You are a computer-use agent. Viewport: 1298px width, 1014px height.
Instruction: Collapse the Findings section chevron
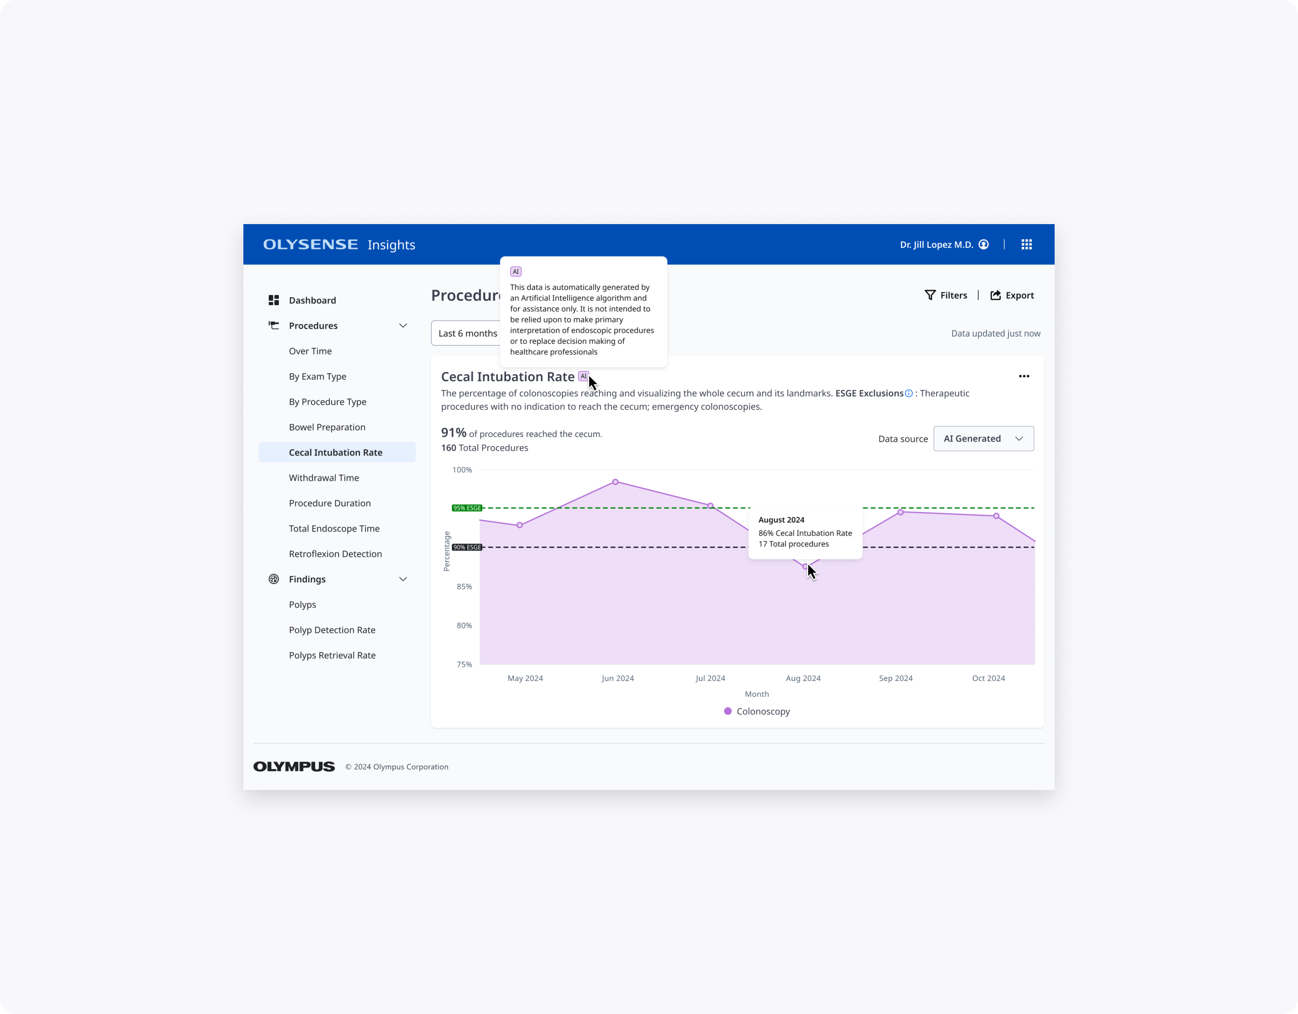[x=403, y=579]
